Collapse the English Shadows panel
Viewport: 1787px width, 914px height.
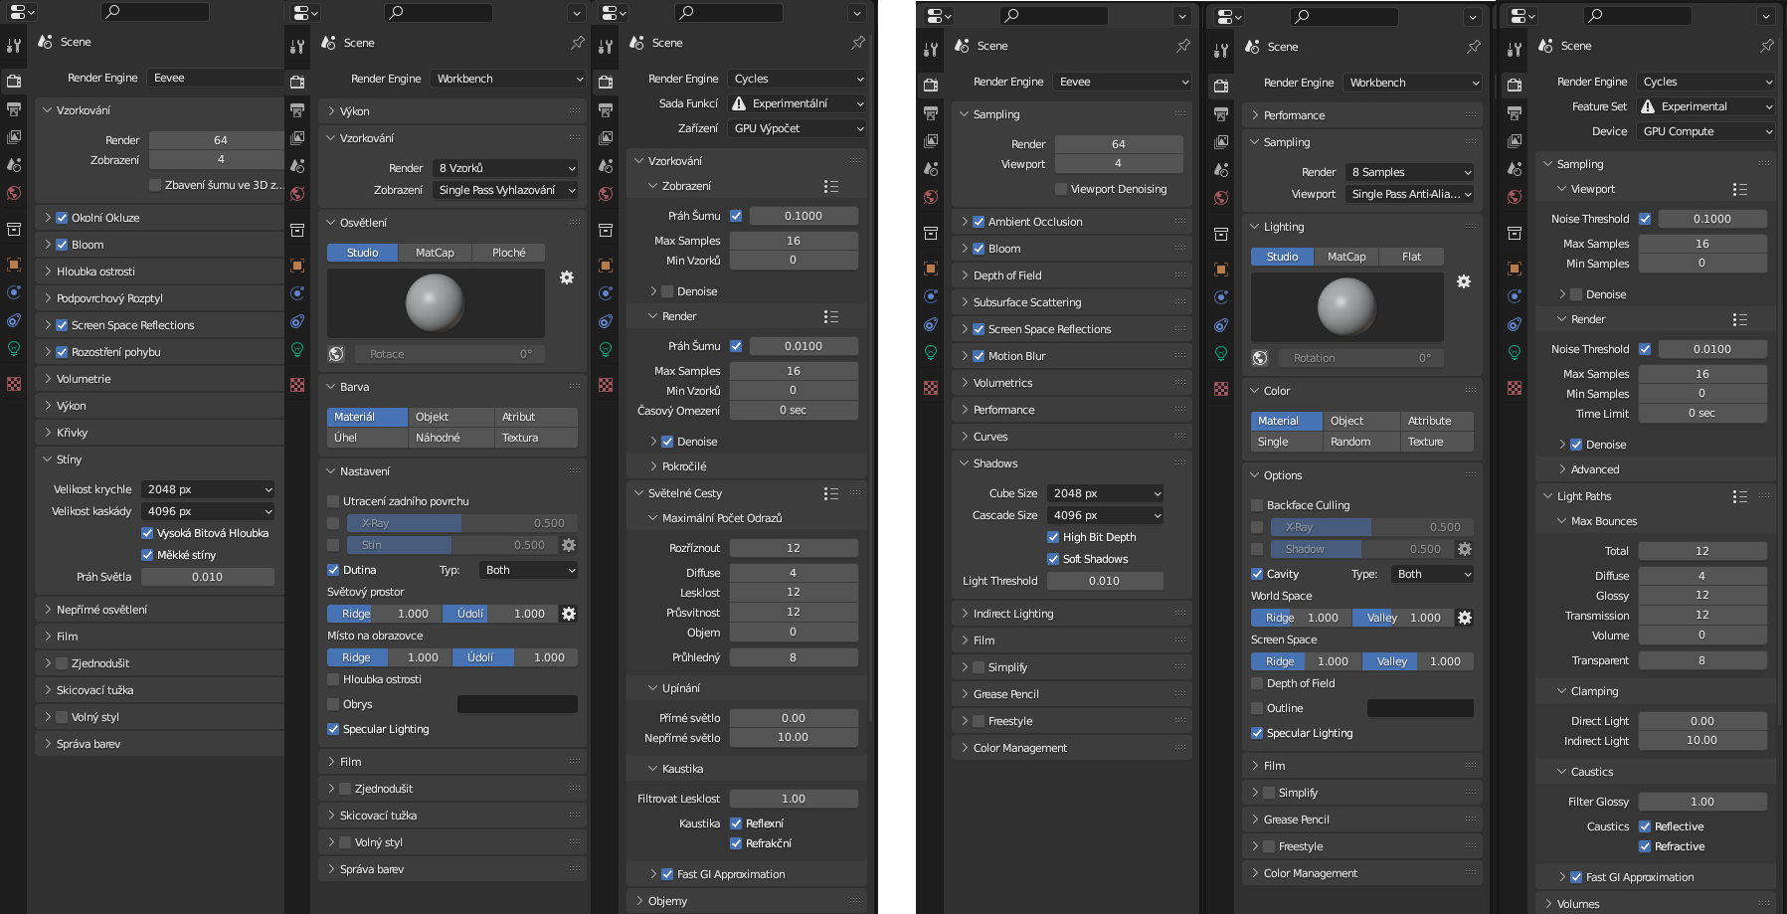(x=1072, y=463)
